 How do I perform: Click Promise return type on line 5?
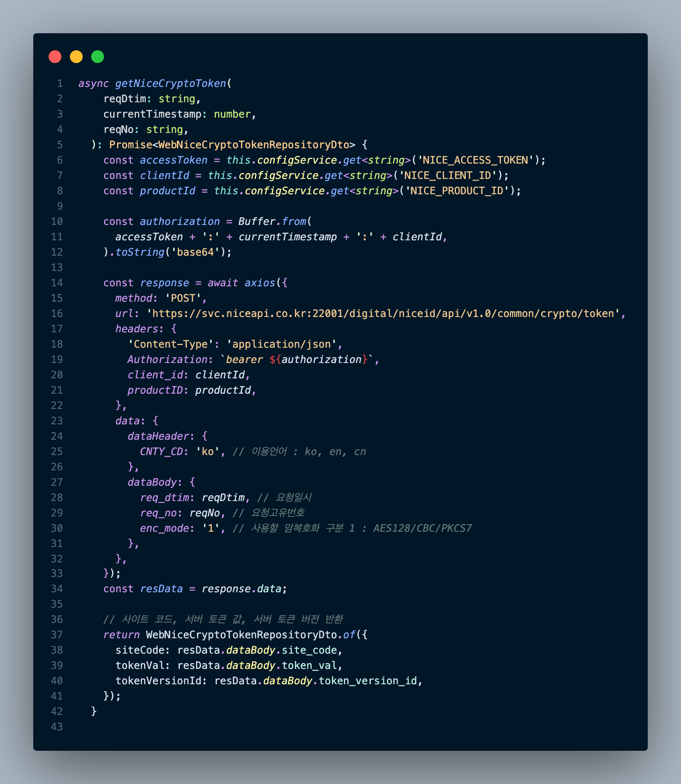pyautogui.click(x=232, y=145)
